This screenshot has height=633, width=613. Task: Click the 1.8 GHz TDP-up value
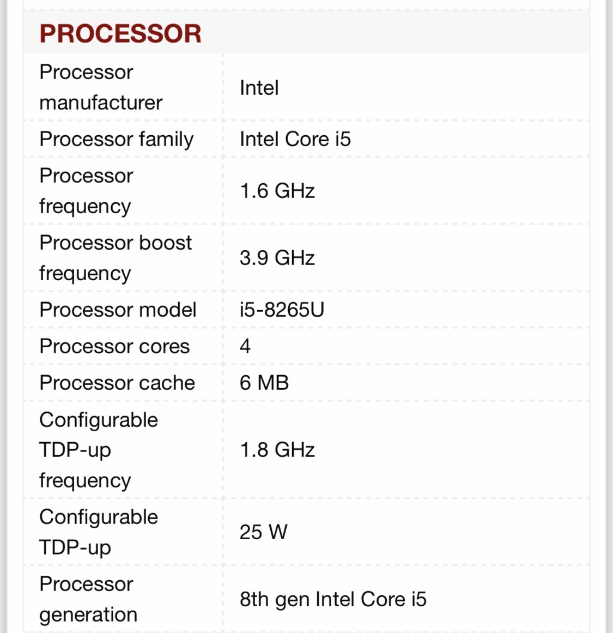[277, 450]
